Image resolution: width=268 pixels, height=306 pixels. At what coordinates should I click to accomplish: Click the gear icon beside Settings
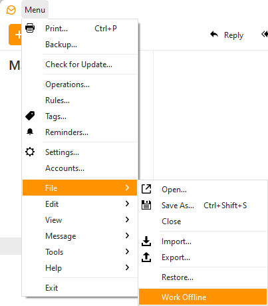30,152
